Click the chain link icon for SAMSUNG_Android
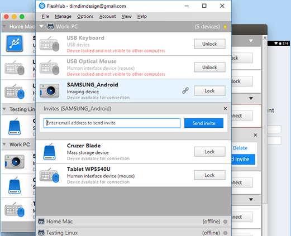291x236 pixels. [185, 90]
